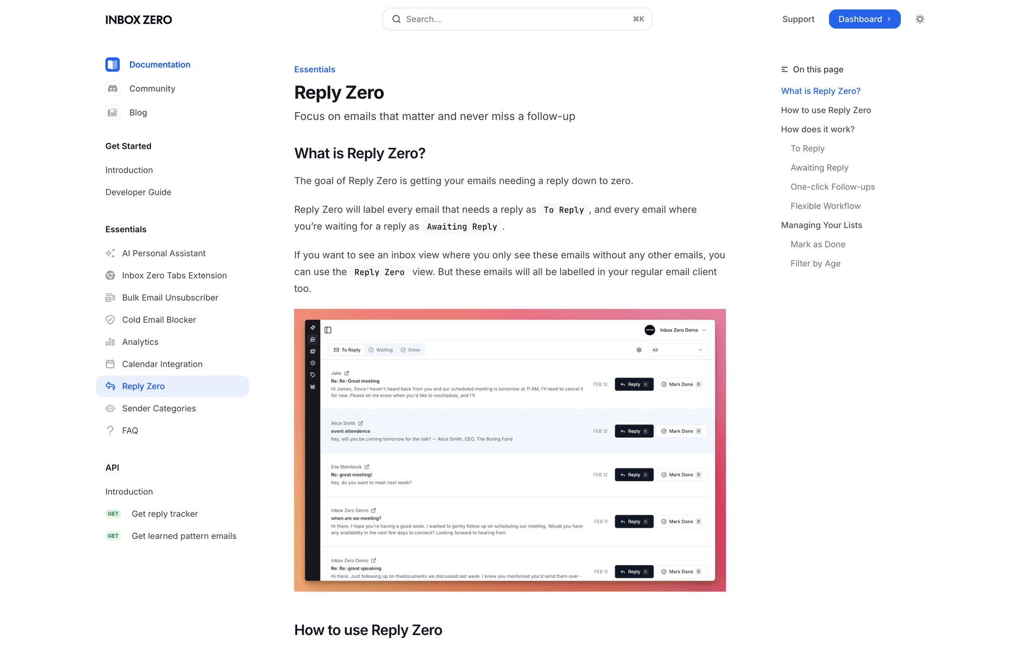The width and height of the screenshot is (1035, 649).
Task: Select the AI Personal Assistant sparkle icon
Action: 111,253
